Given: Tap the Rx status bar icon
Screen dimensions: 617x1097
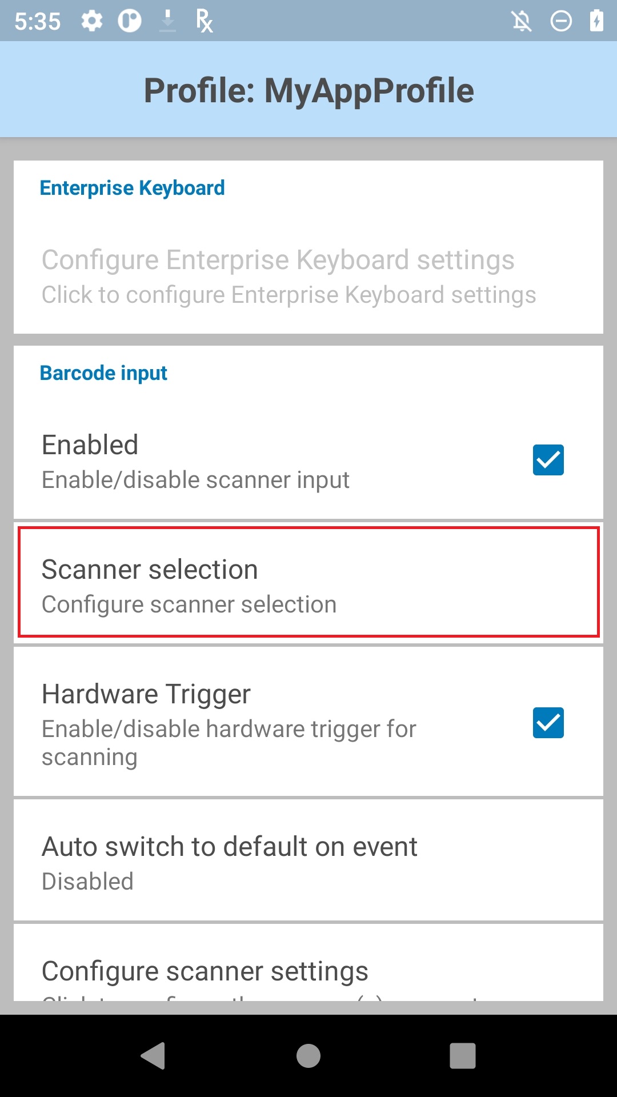Looking at the screenshot, I should point(204,21).
